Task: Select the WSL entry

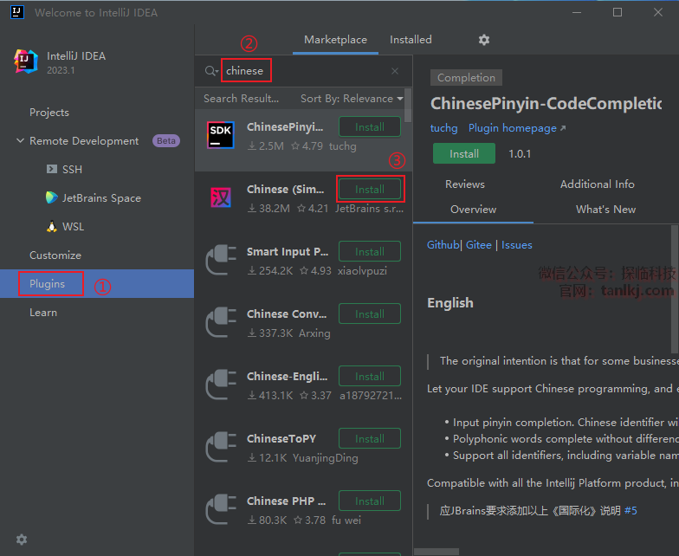Action: [73, 227]
